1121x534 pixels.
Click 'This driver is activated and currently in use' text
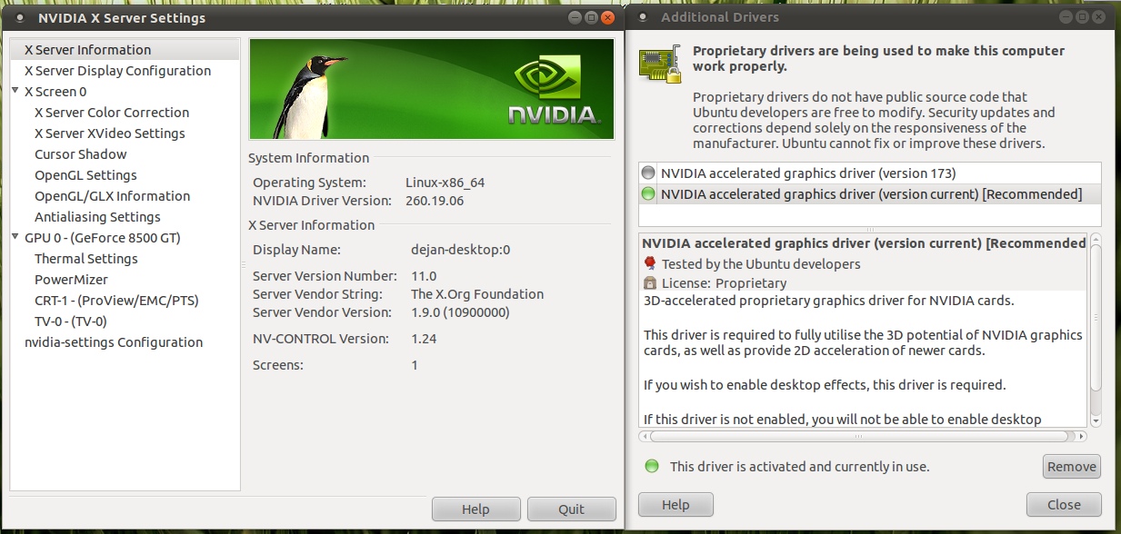pos(800,467)
